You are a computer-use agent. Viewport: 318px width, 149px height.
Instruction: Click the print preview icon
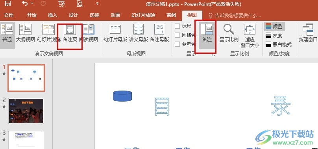80,4
